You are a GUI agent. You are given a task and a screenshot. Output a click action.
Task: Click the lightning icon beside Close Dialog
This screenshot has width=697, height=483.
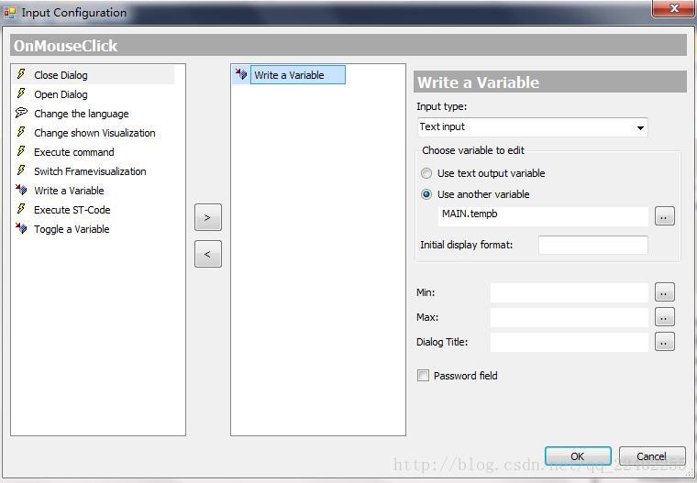21,73
